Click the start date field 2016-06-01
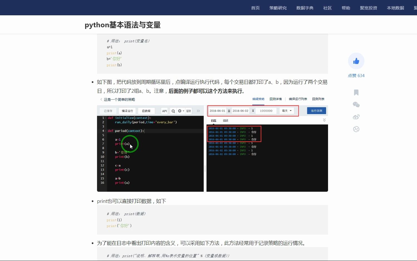The height and width of the screenshot is (261, 417). click(217, 111)
